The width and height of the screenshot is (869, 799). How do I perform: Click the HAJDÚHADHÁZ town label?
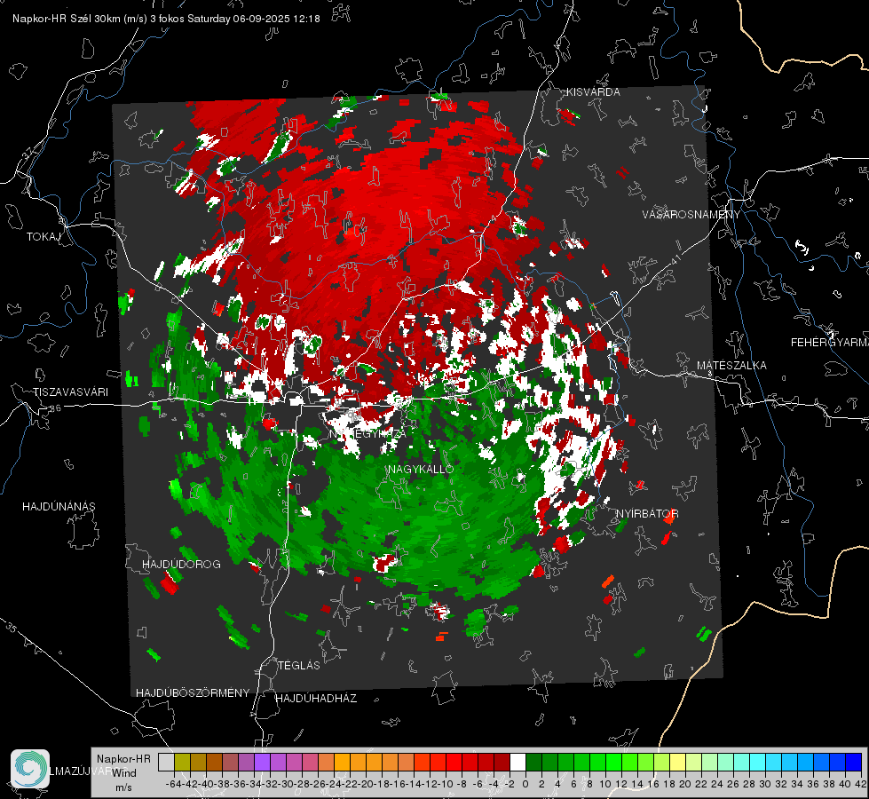(316, 699)
